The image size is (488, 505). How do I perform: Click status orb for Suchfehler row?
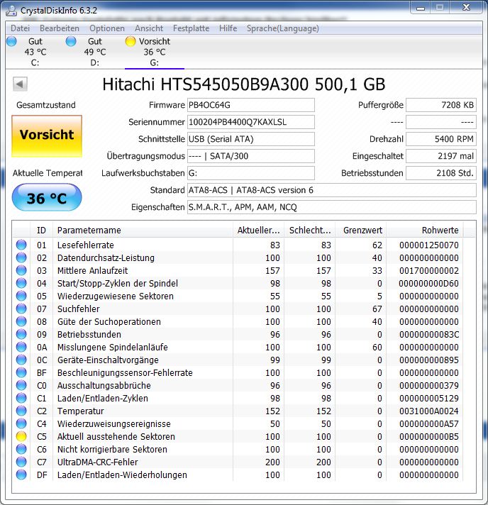[x=21, y=309]
